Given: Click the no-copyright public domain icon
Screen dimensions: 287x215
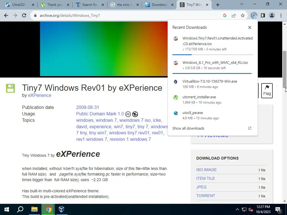Looking at the screenshot, I should pyautogui.click(x=135, y=114).
